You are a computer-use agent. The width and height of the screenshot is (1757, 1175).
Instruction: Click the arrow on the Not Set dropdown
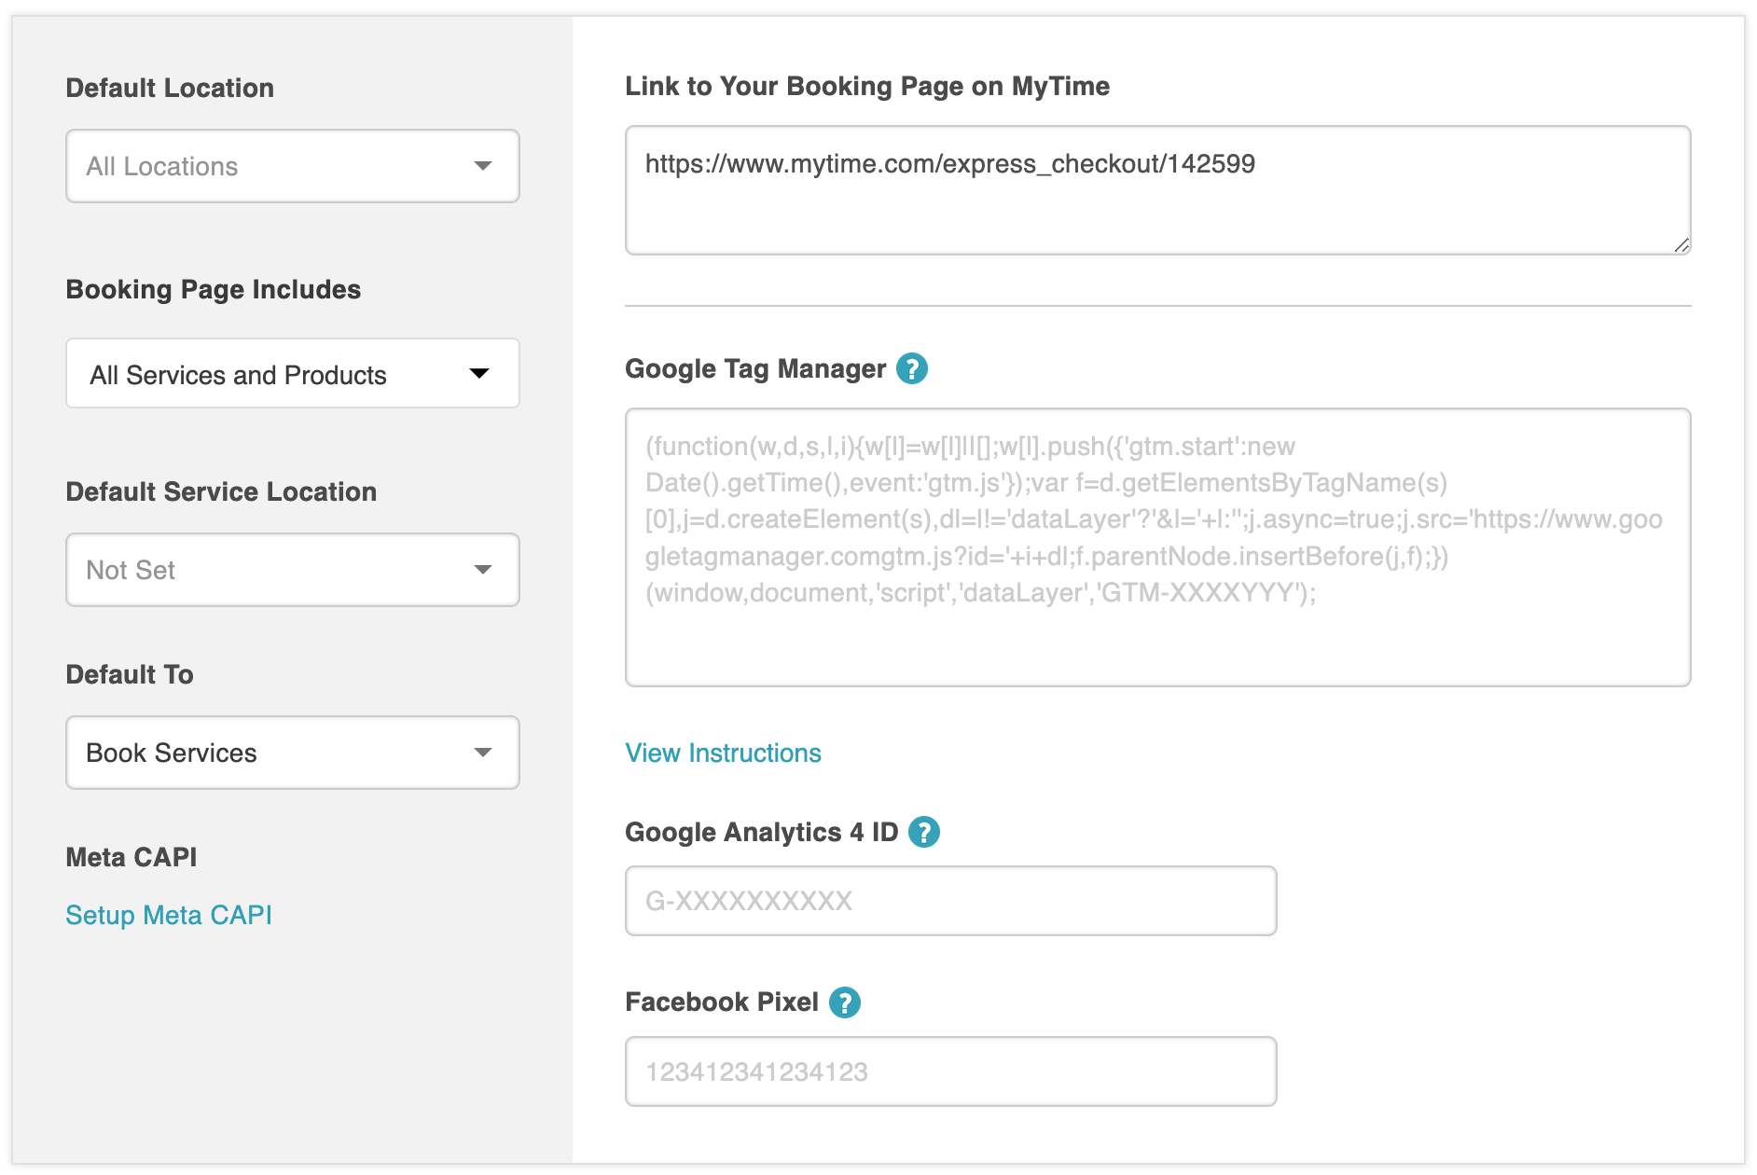click(x=482, y=570)
